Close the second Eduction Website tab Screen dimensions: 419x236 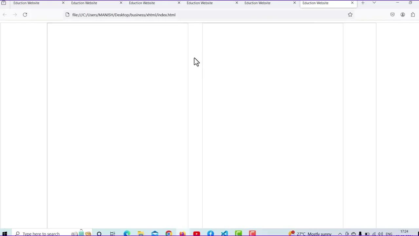pos(121,3)
